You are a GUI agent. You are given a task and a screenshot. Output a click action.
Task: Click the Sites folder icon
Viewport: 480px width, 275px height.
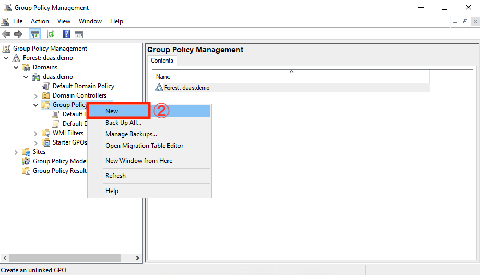pos(26,152)
